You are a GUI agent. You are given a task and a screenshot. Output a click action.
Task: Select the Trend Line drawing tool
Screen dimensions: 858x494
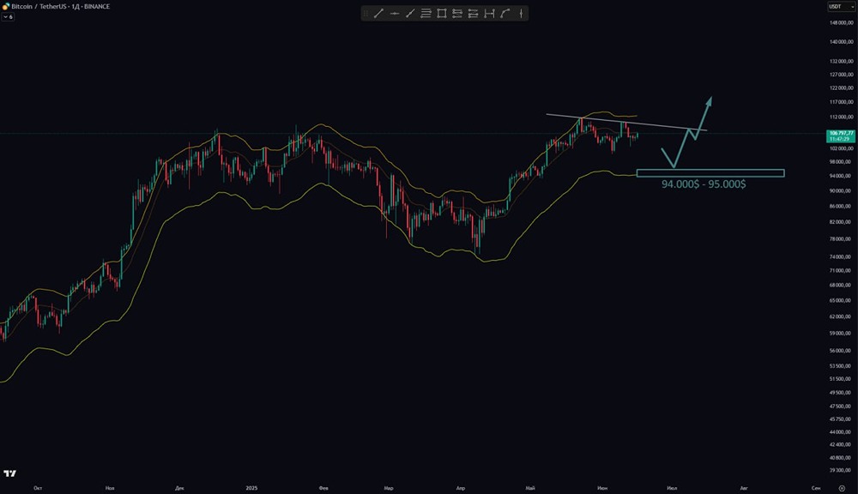coord(378,14)
